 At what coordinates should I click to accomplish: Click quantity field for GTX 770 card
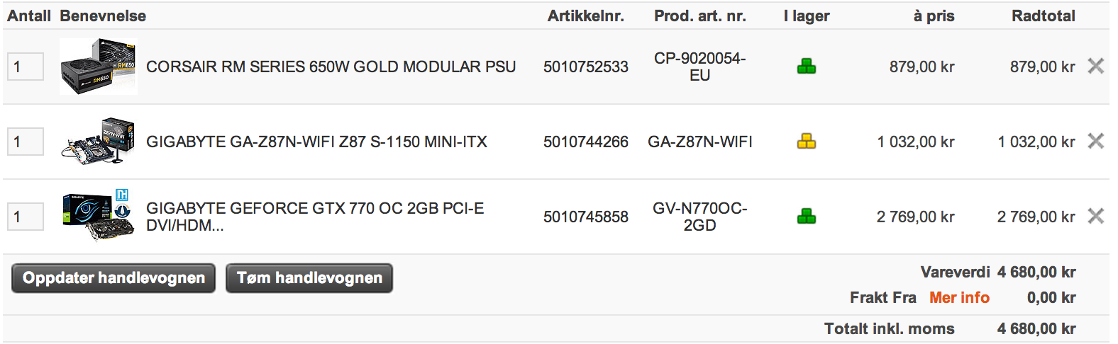click(26, 217)
